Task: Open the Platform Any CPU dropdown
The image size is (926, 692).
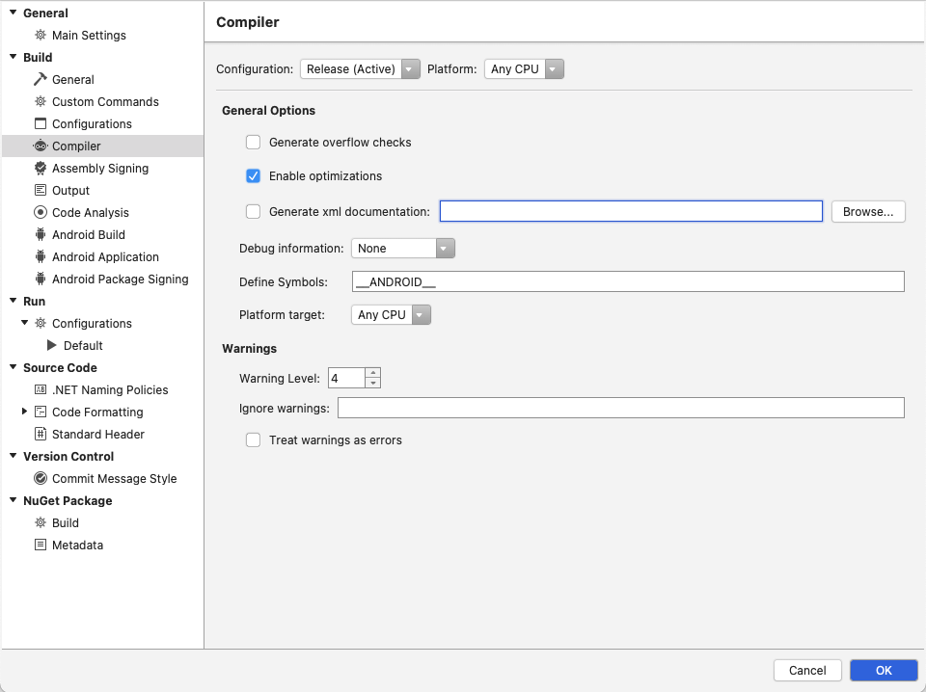Action: click(524, 69)
